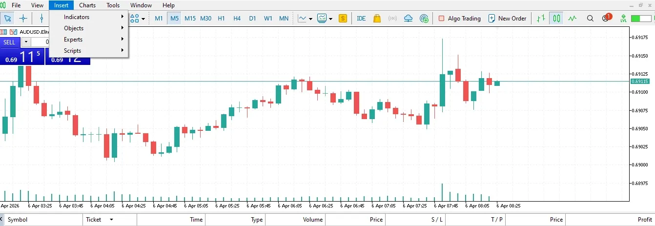Image resolution: width=655 pixels, height=226 pixels.
Task: Select the M15 timeframe
Action: (190, 19)
